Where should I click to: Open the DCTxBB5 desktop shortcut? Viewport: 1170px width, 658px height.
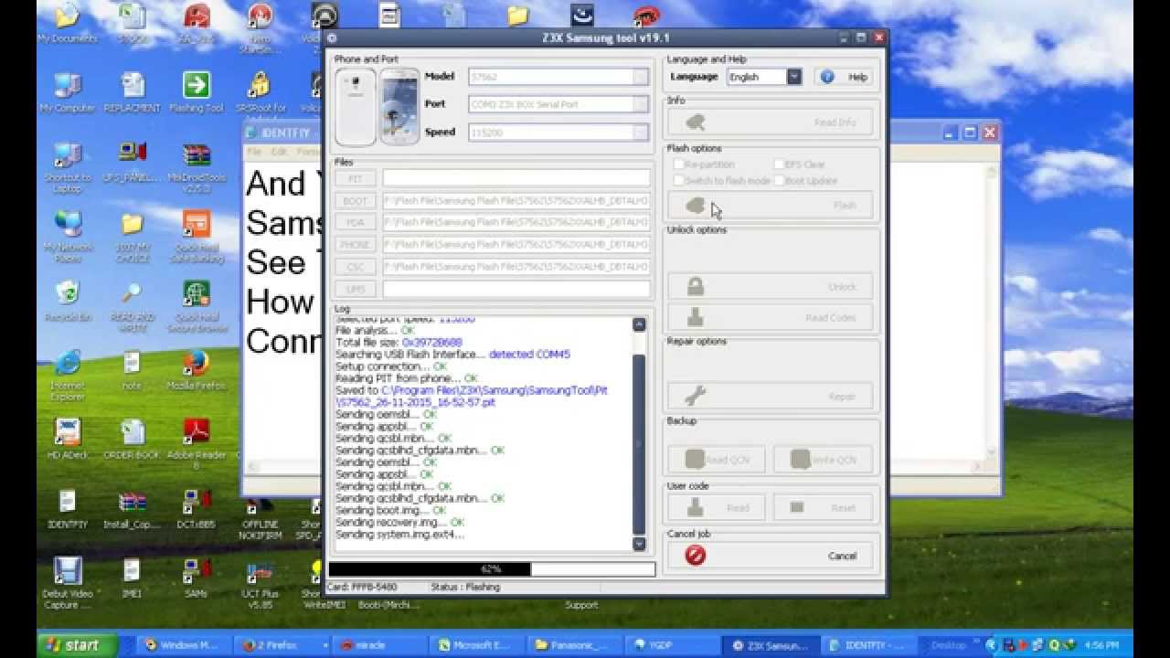pyautogui.click(x=196, y=509)
